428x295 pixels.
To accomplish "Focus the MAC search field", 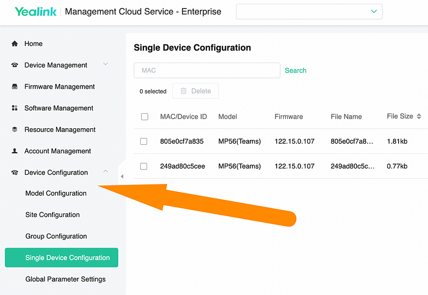I will [x=207, y=71].
